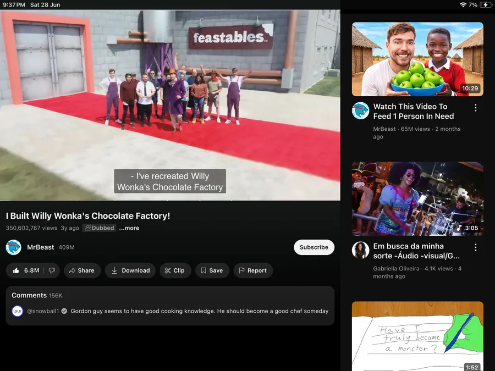Image resolution: width=495 pixels, height=371 pixels.
Task: Open @snowball1 commenter avatar
Action: (x=18, y=311)
